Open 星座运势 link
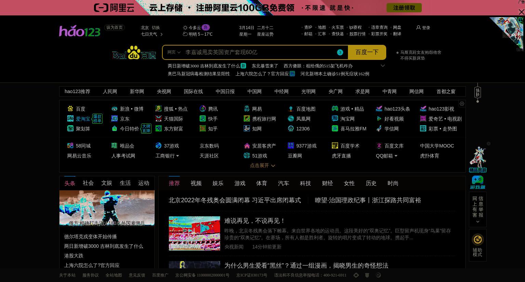The width and height of the screenshot is (525, 282). (x=265, y=34)
